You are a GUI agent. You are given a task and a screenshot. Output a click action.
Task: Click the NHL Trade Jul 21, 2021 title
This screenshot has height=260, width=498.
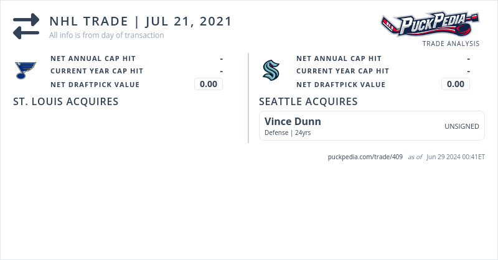click(x=141, y=21)
